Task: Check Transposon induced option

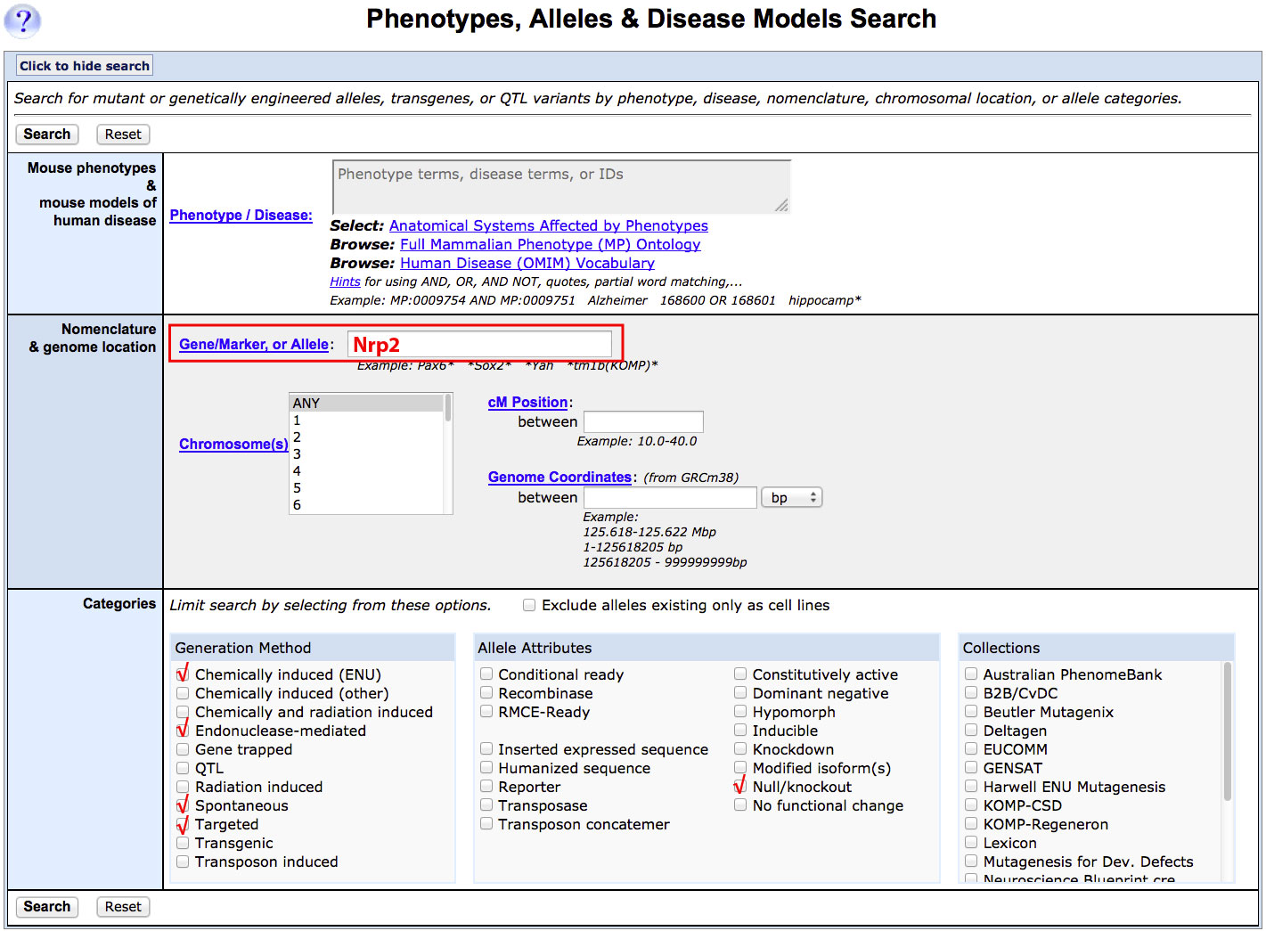Action: [183, 862]
